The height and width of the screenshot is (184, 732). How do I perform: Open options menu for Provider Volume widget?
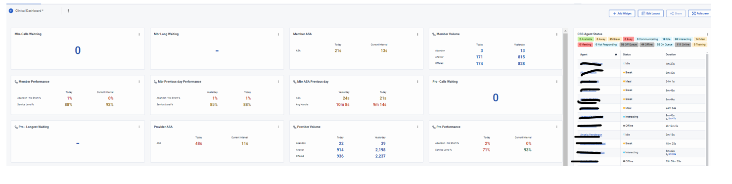pyautogui.click(x=417, y=127)
